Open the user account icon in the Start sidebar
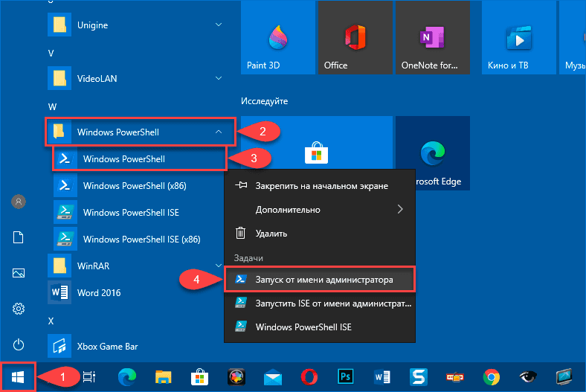This screenshot has height=392, width=586. [x=19, y=202]
